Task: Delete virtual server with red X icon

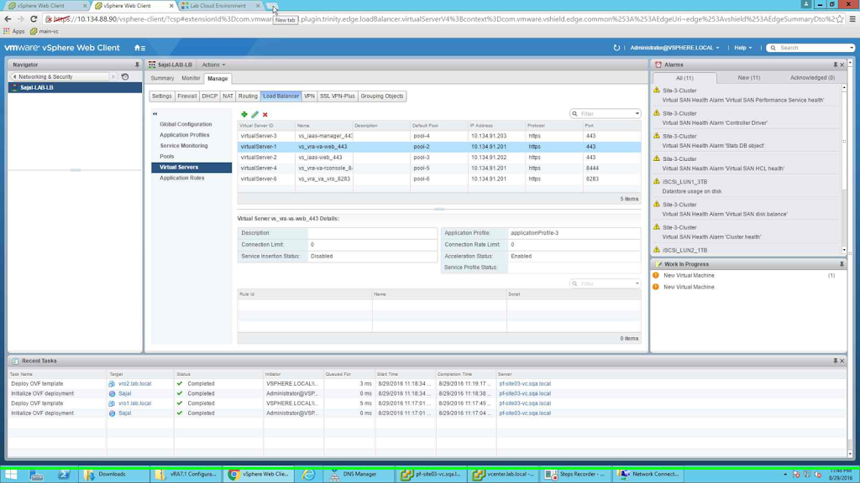Action: [265, 114]
